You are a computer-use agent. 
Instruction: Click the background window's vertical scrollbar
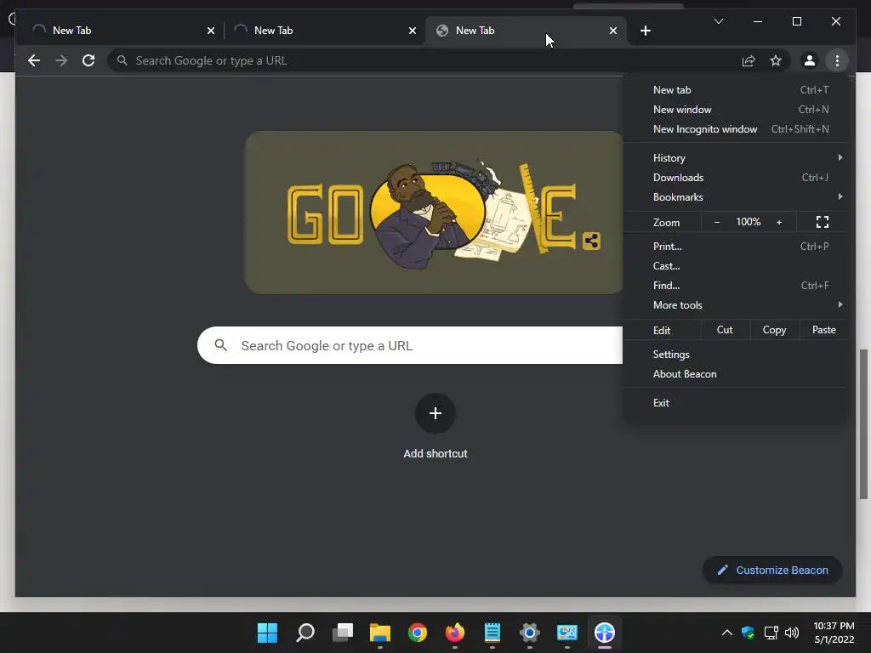coord(863,425)
